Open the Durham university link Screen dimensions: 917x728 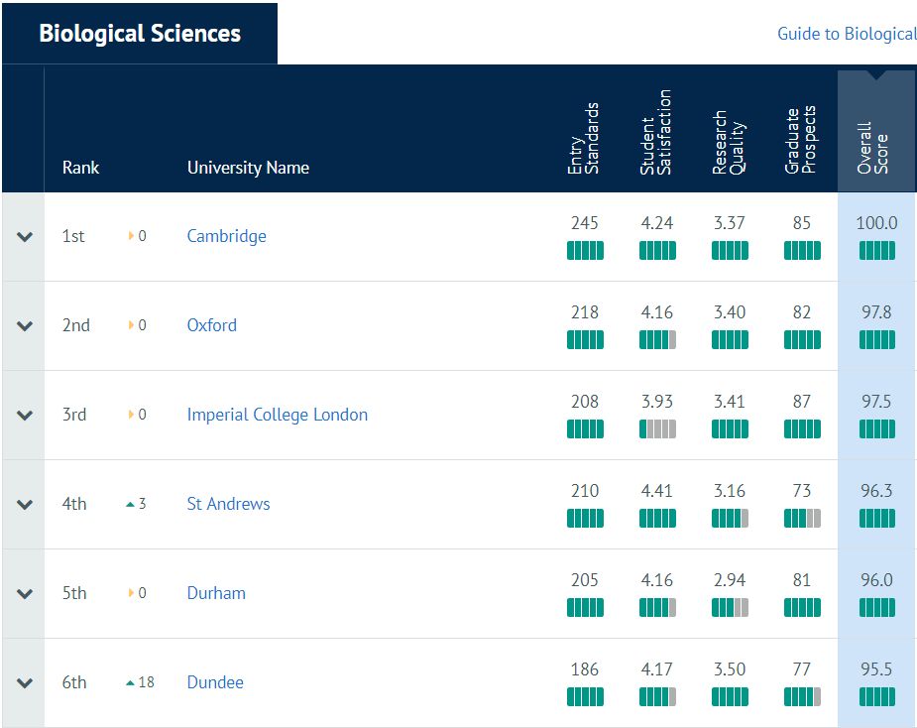(x=216, y=593)
